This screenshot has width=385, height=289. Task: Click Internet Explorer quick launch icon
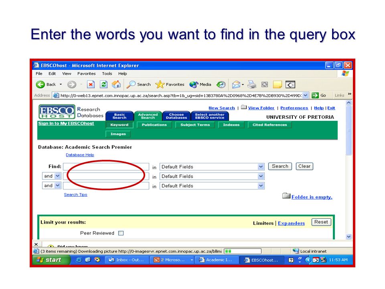[x=79, y=260]
